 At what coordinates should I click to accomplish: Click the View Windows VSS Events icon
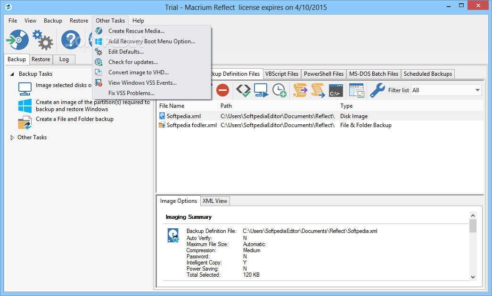pyautogui.click(x=98, y=83)
